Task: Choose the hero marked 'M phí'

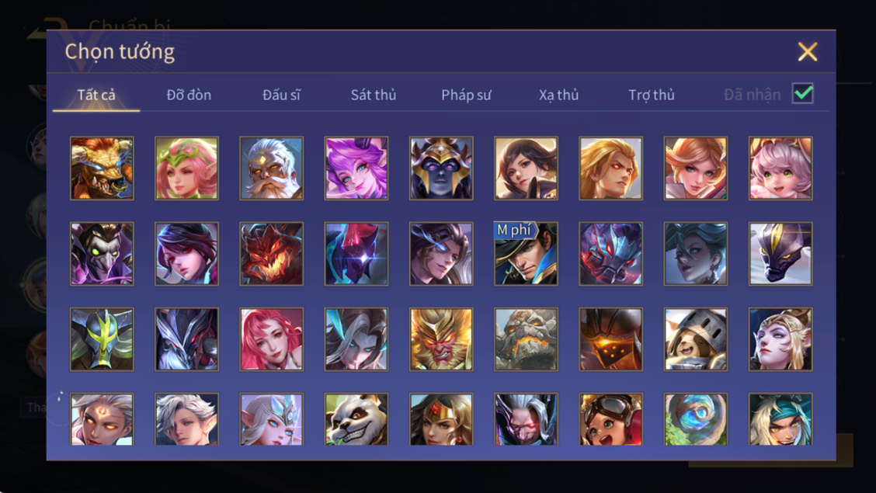Action: tap(527, 253)
